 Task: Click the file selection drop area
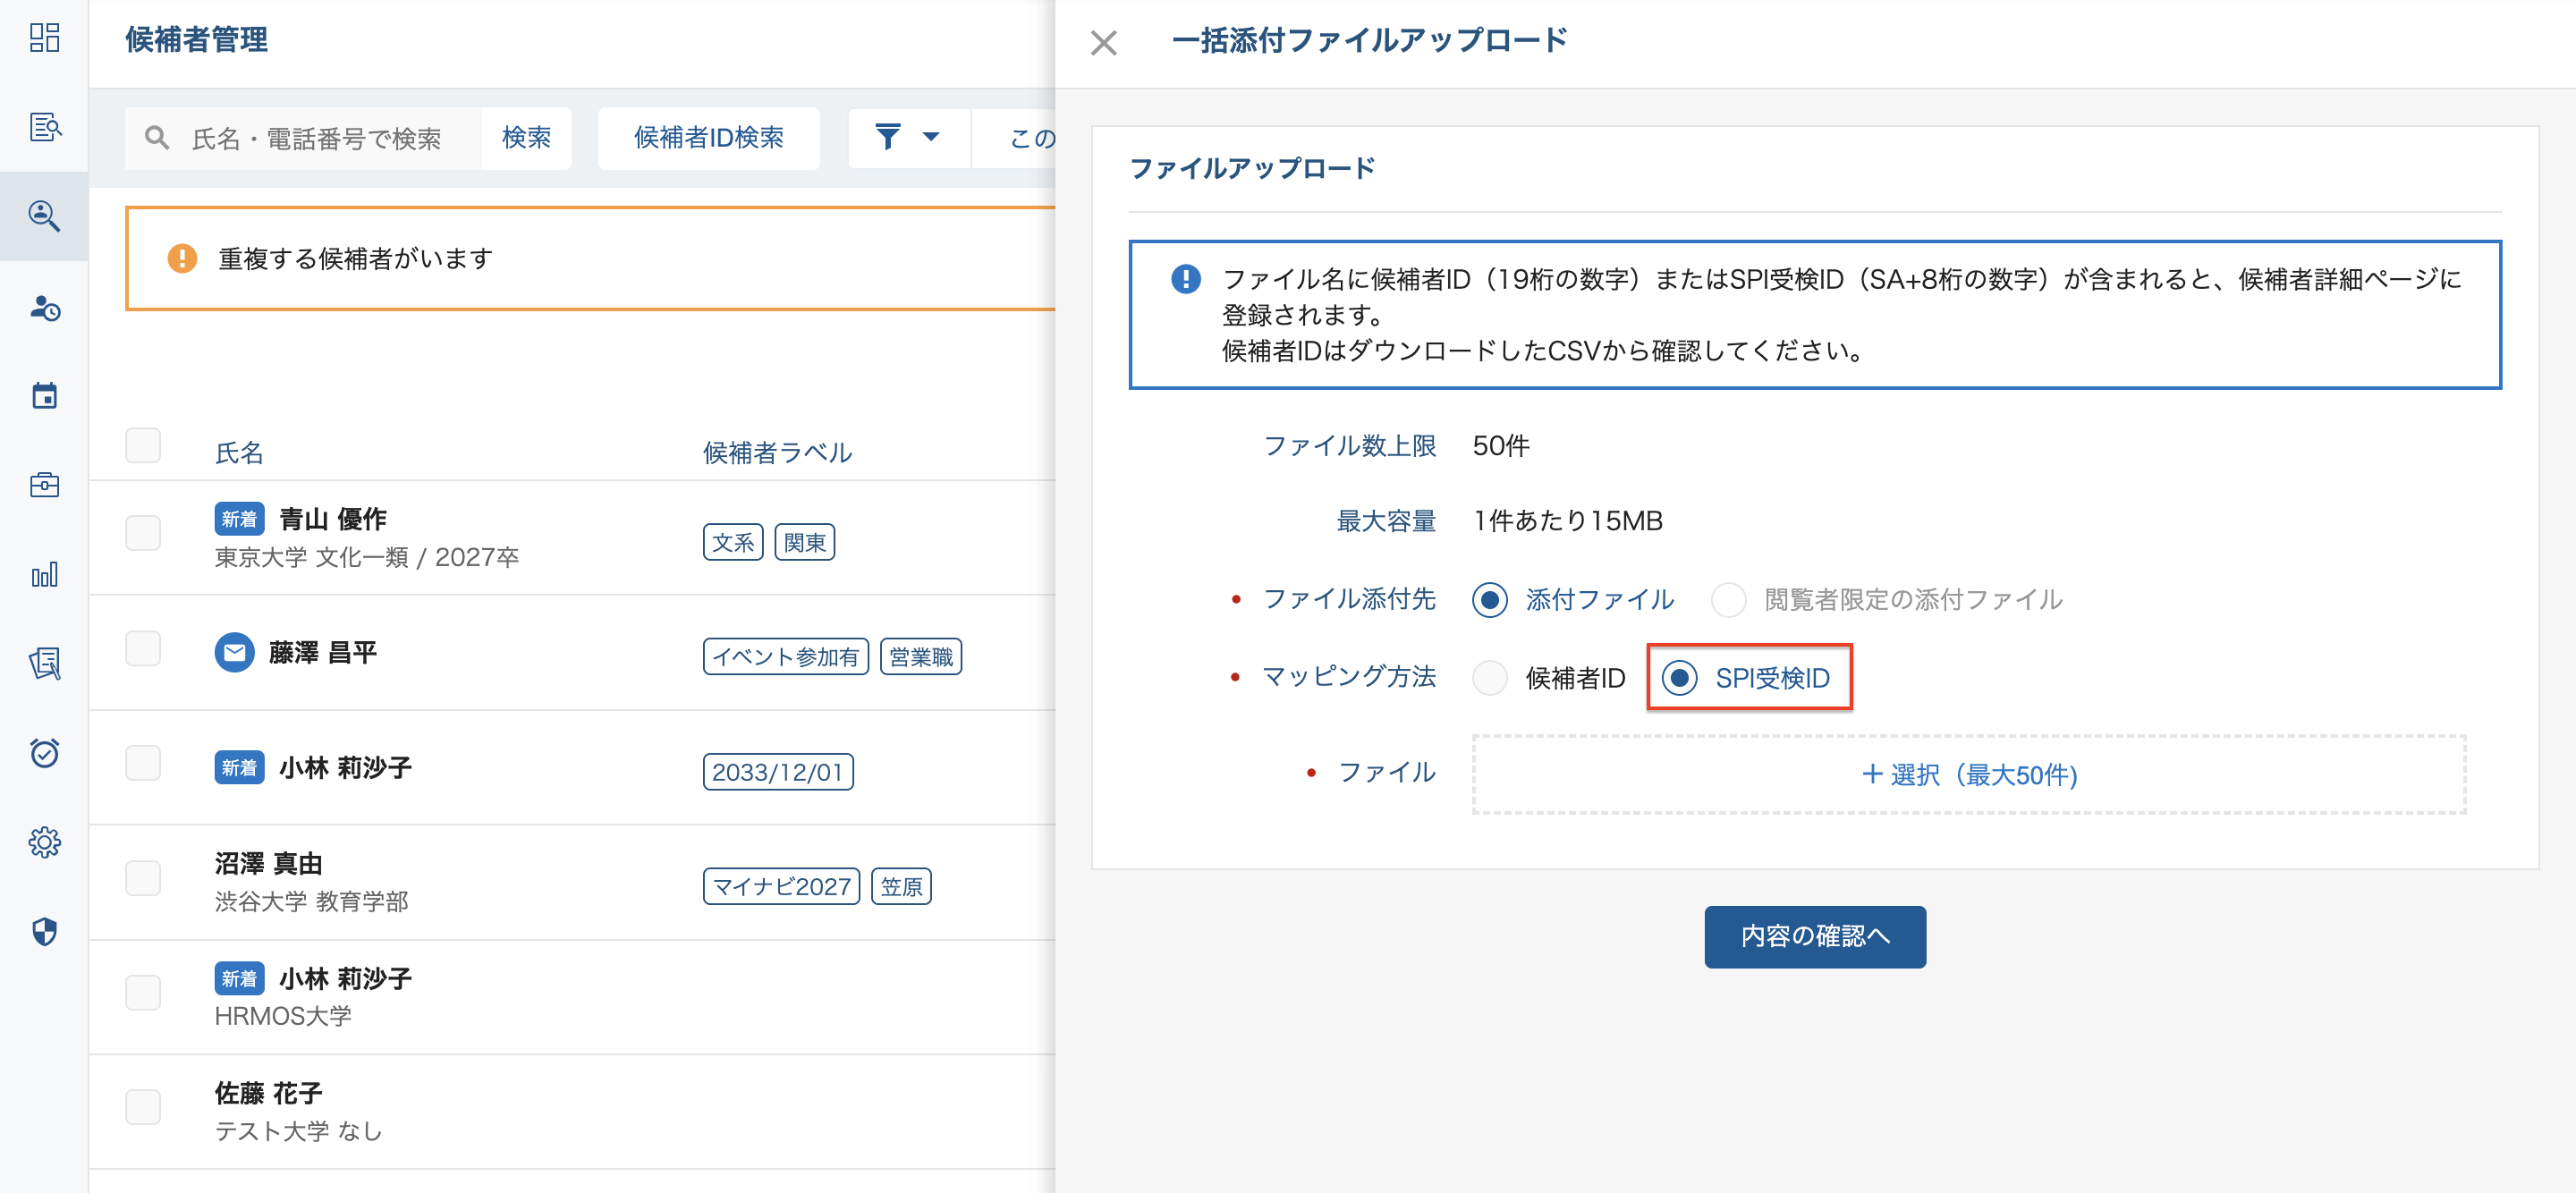point(1968,775)
